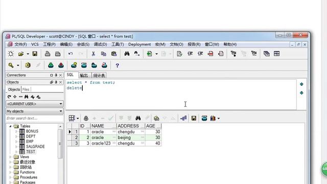
Task: Click the Log on key icon
Action: [x=11, y=65]
